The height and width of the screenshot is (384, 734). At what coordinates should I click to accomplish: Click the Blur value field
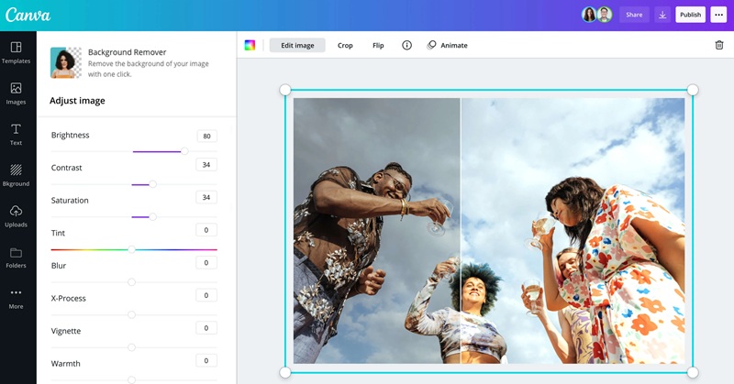point(206,263)
